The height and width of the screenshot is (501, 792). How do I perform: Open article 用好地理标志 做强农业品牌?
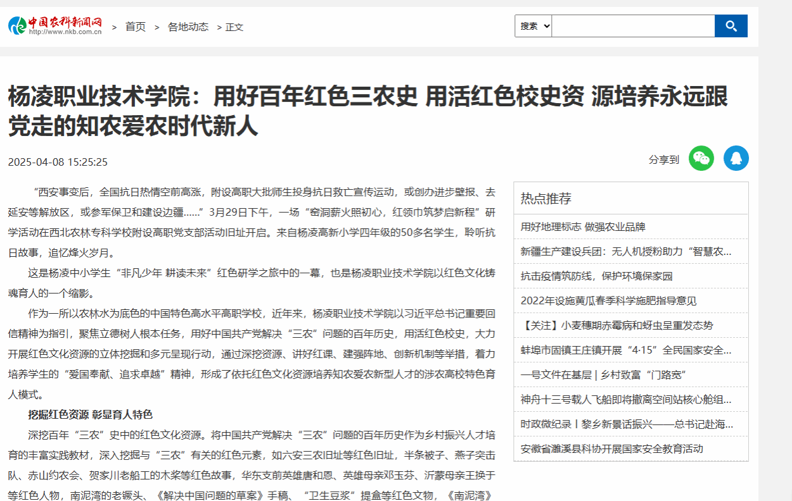pos(582,226)
